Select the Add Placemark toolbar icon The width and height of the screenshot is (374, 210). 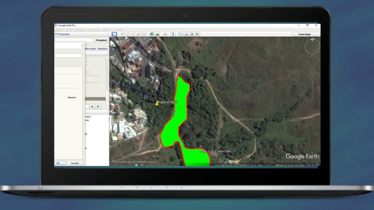tap(122, 34)
